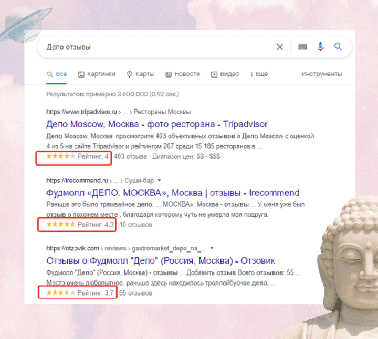
Task: Click '55 отзывов' under Отзовик result
Action: (x=135, y=293)
